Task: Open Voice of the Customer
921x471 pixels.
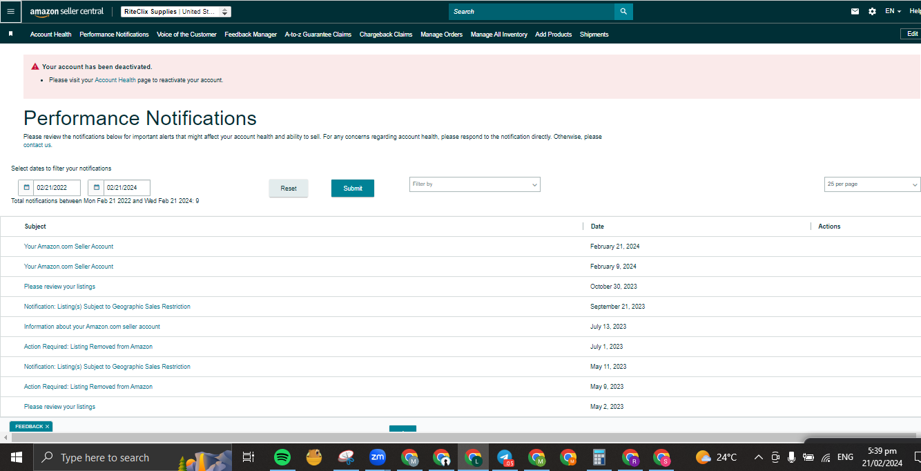Action: pos(186,35)
